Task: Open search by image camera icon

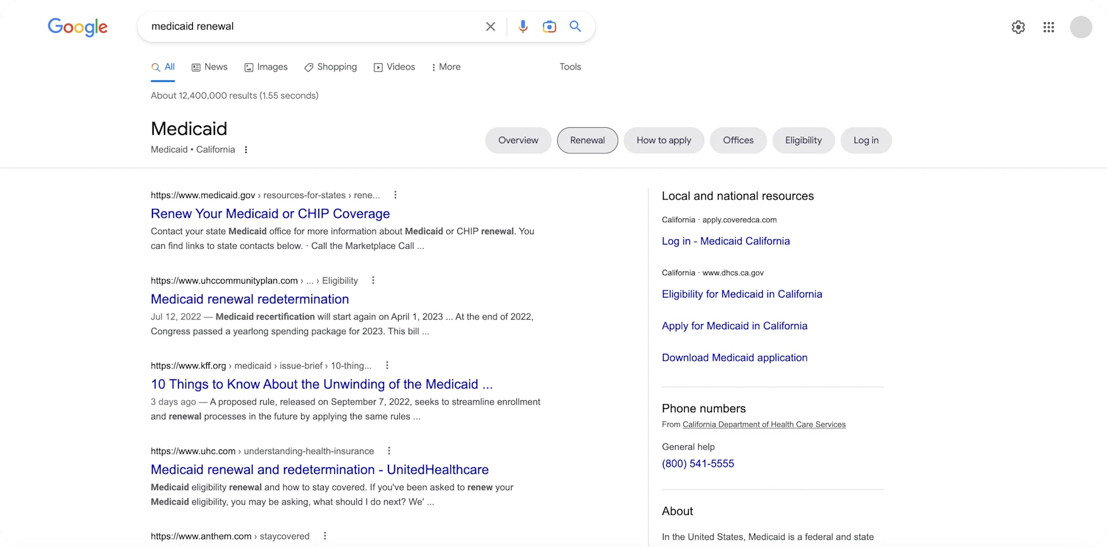Action: click(x=549, y=27)
